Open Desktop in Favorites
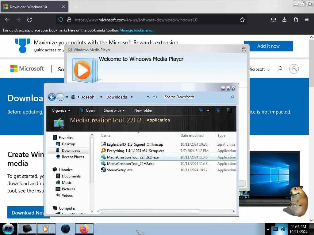The height and width of the screenshot is (235, 314). click(68, 144)
